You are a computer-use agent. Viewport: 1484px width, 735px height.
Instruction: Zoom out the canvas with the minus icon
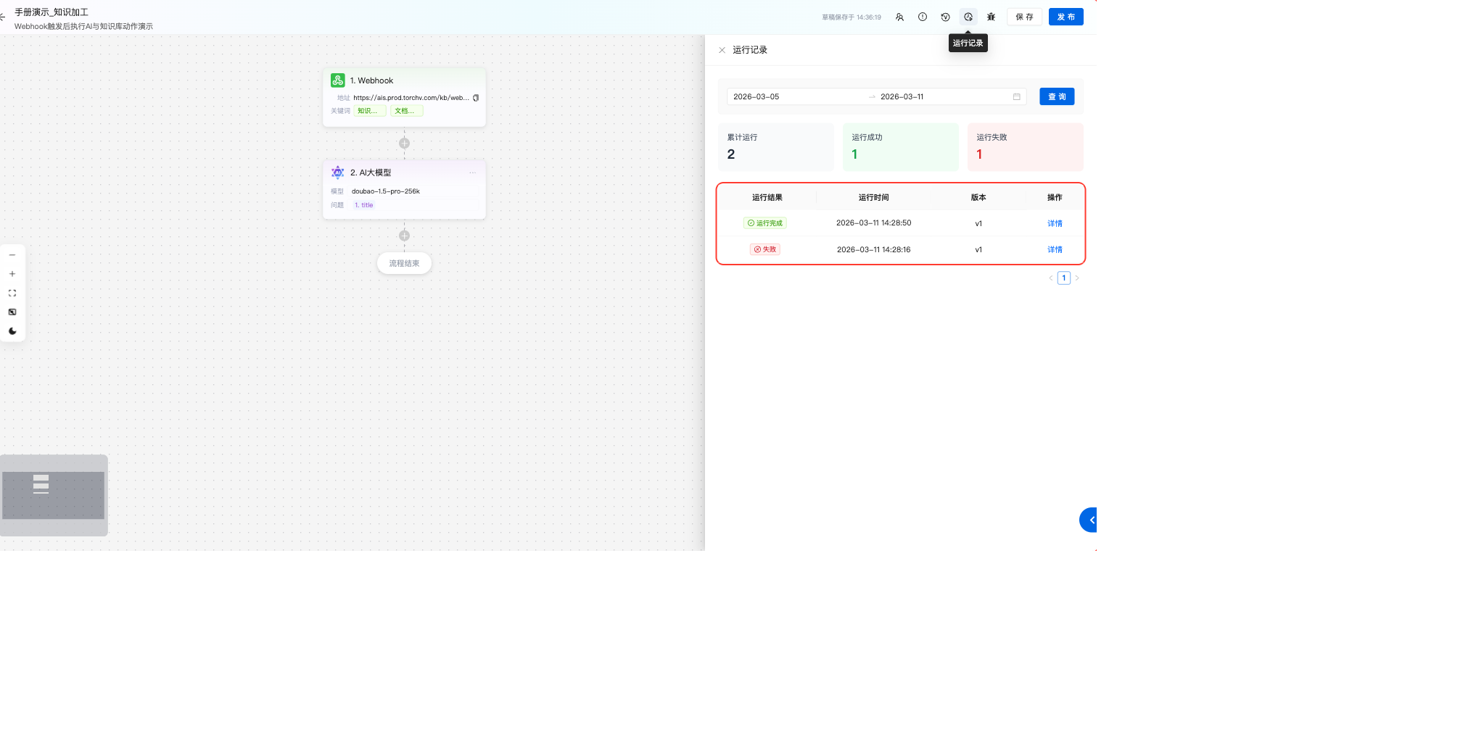pos(12,255)
